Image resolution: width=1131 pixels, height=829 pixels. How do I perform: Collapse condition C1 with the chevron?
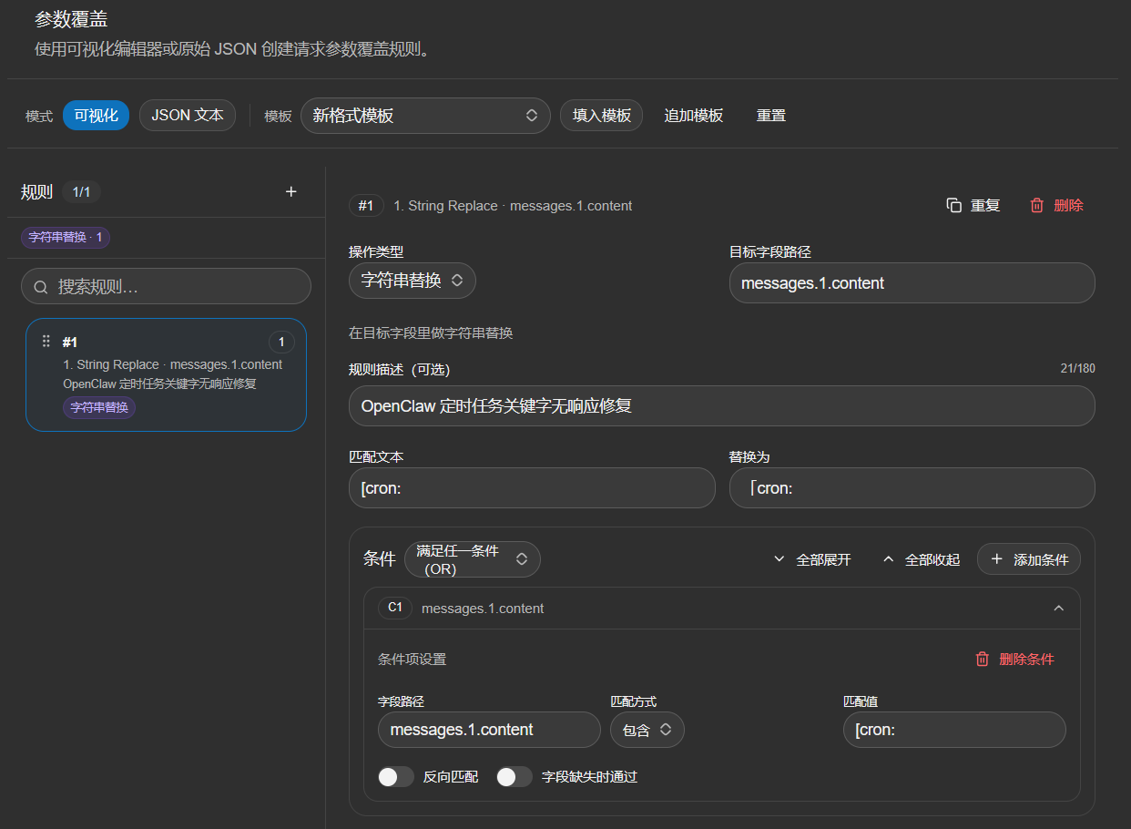1058,609
